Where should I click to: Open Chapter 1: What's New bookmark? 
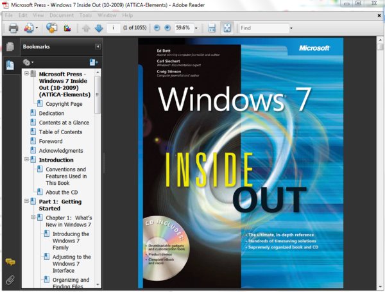69,221
